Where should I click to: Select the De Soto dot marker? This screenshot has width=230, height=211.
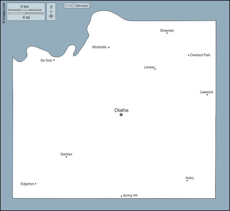(x=54, y=60)
